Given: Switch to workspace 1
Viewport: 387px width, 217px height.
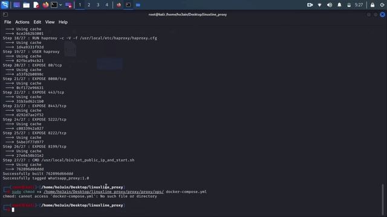Looking at the screenshot, I should click(x=80, y=5).
